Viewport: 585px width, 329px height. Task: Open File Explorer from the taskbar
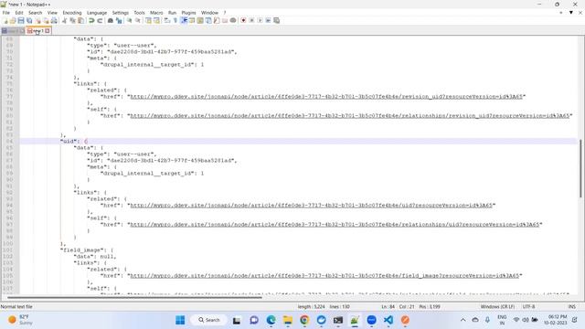[x=288, y=320]
